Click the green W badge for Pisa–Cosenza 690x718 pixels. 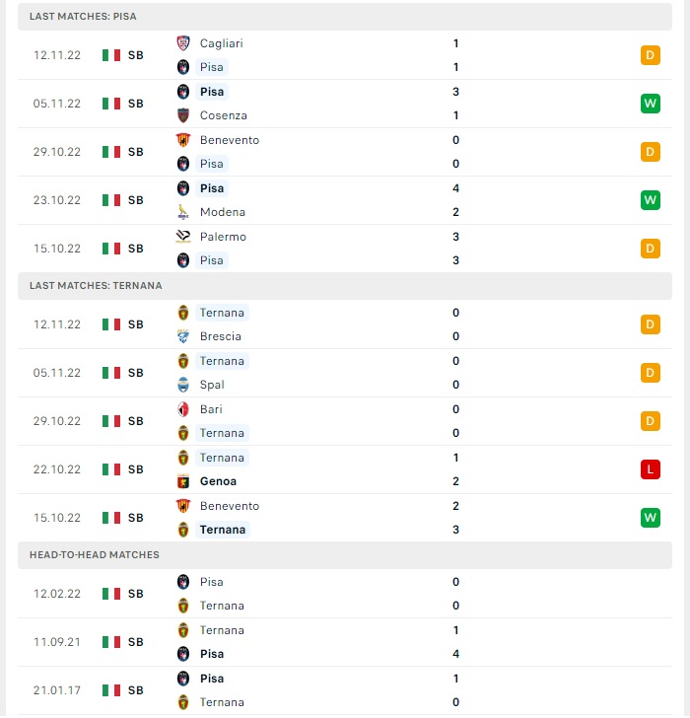click(x=651, y=104)
